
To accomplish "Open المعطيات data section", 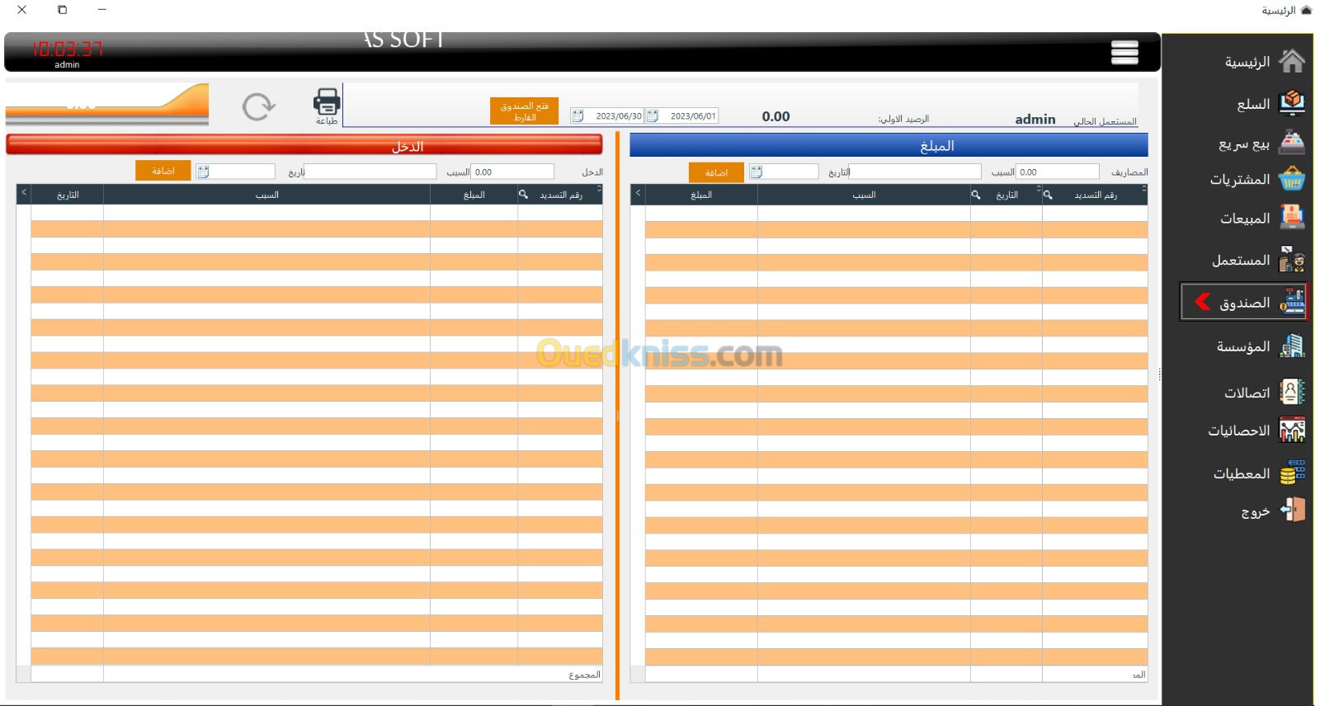I will [x=1259, y=473].
